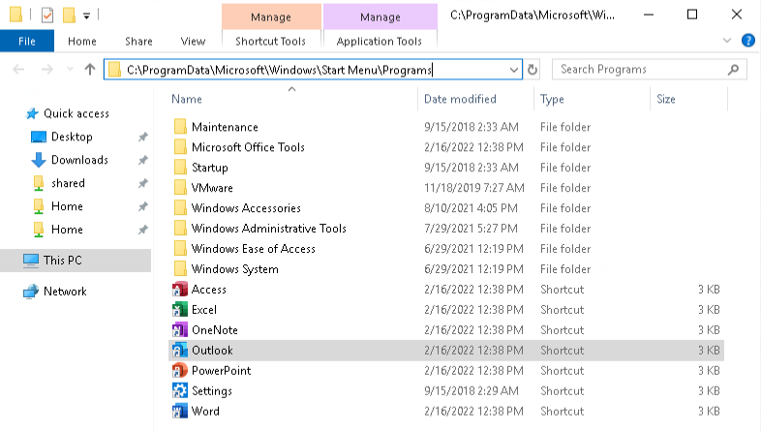
Task: Click the VMware folder icon
Action: (180, 188)
